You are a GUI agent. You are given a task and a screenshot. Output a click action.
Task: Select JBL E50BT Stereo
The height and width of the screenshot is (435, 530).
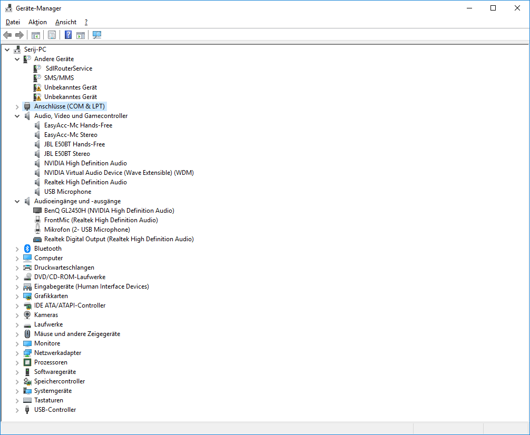click(67, 153)
